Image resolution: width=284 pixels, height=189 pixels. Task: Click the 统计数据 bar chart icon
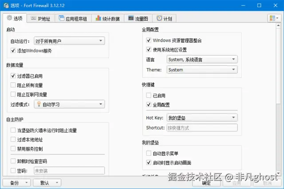98,18
